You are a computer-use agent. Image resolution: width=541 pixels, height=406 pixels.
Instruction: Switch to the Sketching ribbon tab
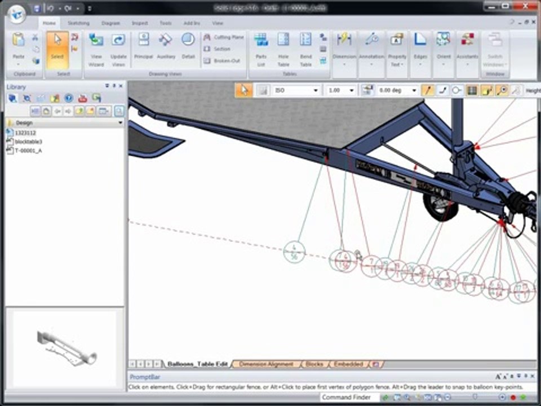[x=78, y=23]
